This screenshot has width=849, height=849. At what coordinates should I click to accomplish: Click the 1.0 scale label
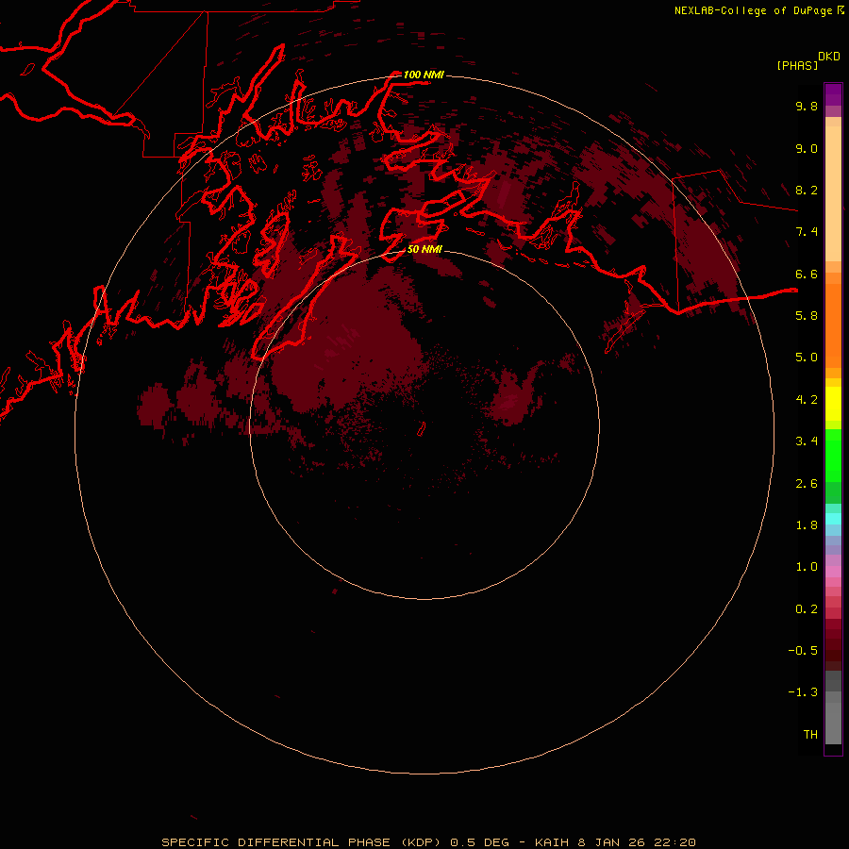[x=807, y=567]
